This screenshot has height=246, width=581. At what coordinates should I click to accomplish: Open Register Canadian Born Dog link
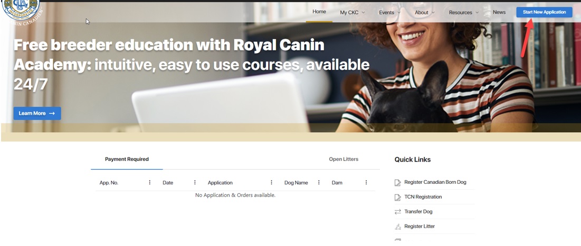click(x=435, y=182)
